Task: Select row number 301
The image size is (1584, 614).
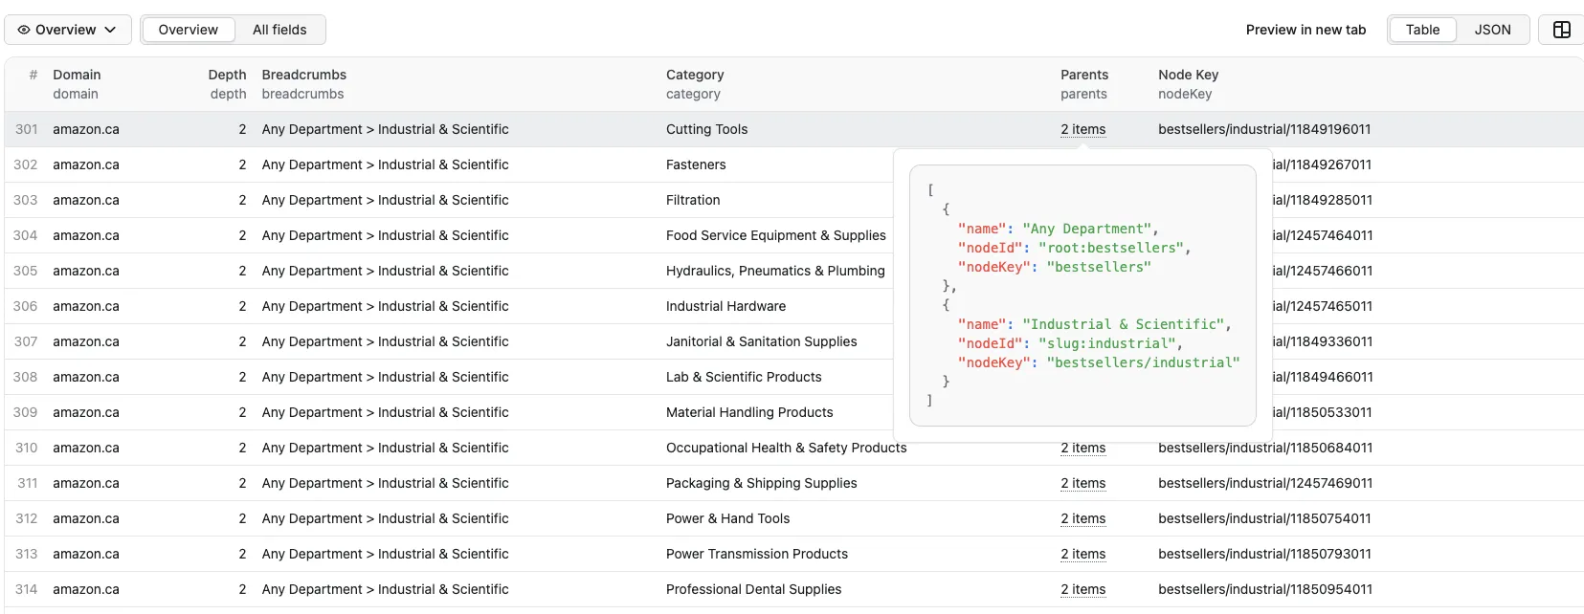Action: click(x=26, y=129)
